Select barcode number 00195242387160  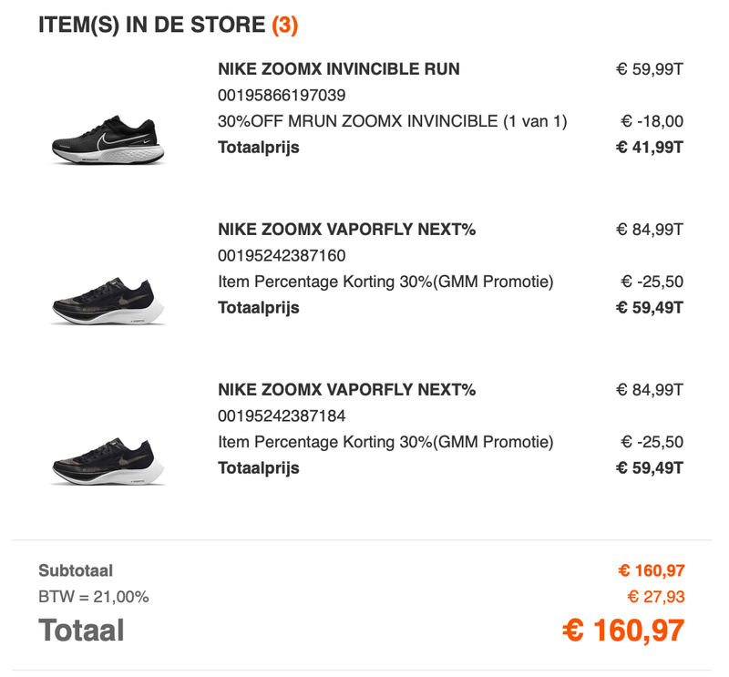click(282, 255)
